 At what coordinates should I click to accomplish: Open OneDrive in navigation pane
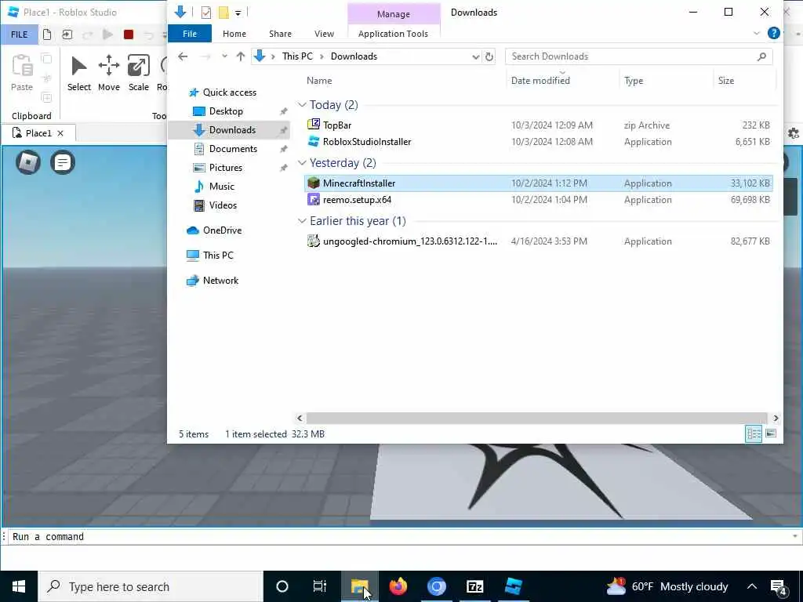coord(222,230)
